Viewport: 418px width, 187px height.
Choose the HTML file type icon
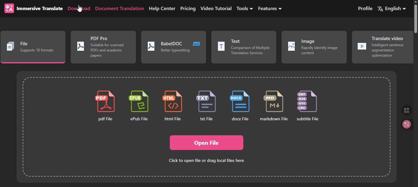(x=173, y=102)
